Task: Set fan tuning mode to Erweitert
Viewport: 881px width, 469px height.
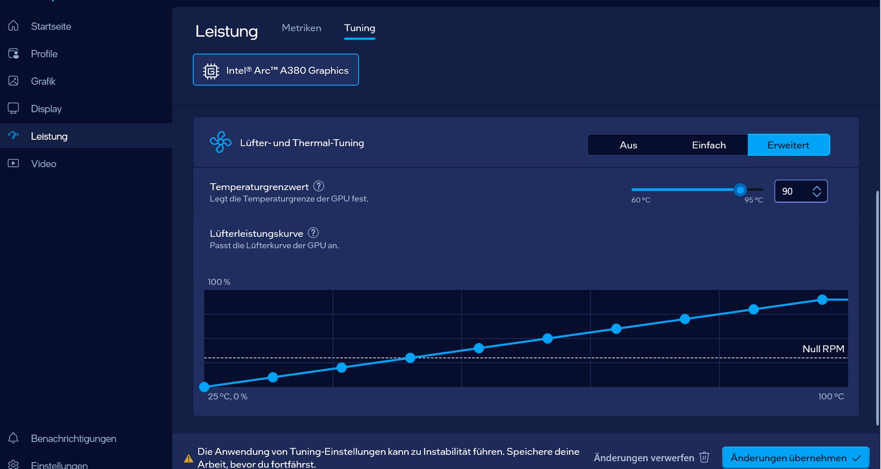Action: click(789, 145)
